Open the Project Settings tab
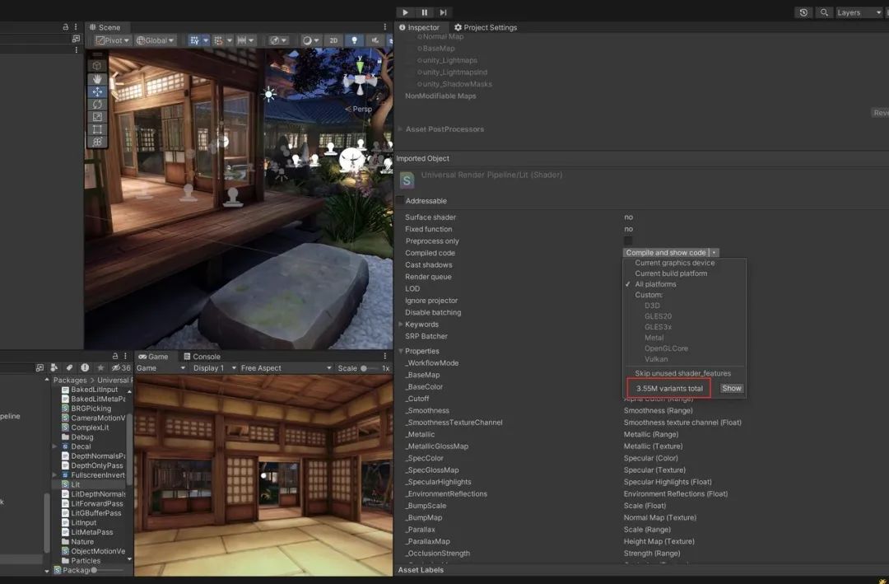The image size is (889, 584). (486, 27)
